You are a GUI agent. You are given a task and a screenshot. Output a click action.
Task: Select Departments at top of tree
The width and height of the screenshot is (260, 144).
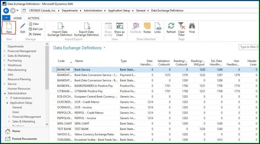coord(16,46)
